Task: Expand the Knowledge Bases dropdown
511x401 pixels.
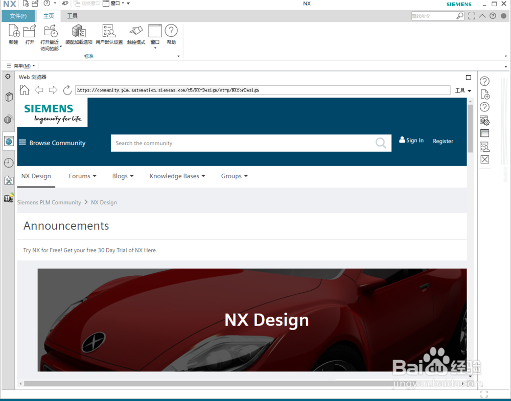Action: pos(177,176)
